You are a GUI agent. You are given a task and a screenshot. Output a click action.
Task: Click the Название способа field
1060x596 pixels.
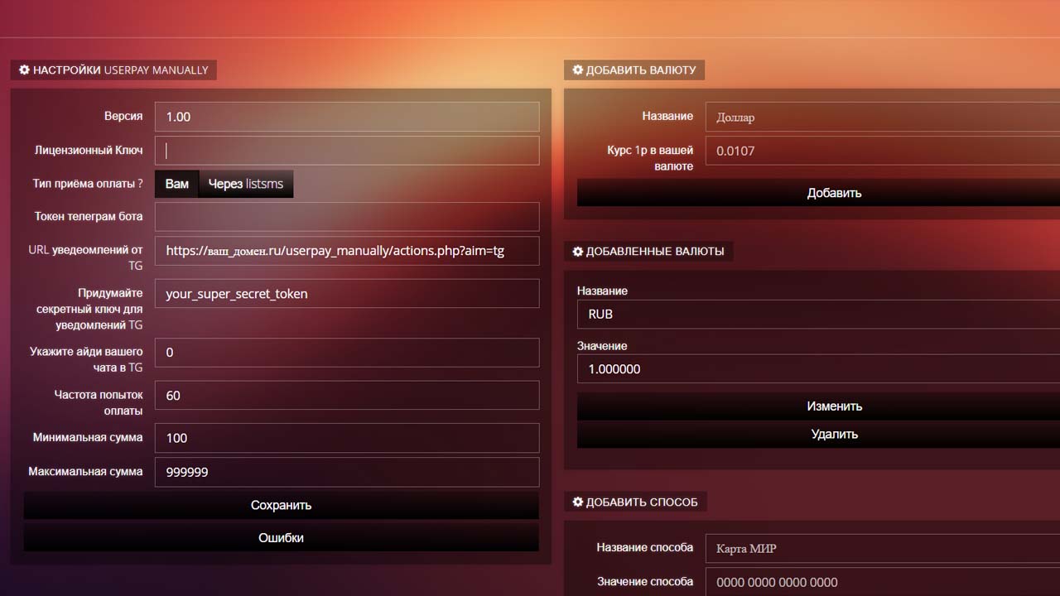click(882, 548)
